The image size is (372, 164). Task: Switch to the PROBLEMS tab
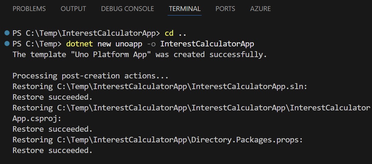click(29, 9)
